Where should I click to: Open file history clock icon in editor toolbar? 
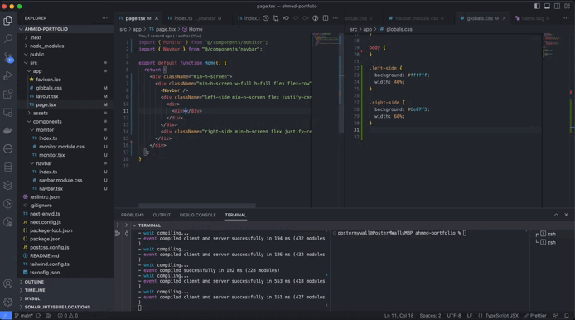pyautogui.click(x=266, y=18)
